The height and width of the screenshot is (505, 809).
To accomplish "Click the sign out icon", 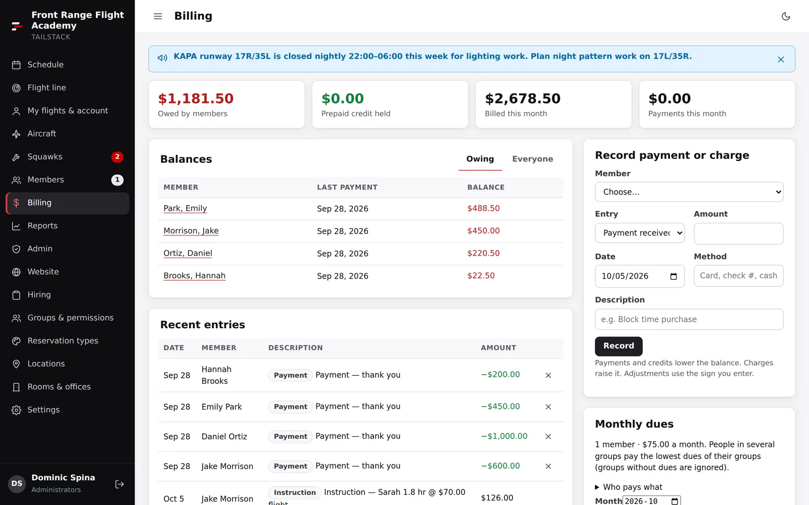I will (119, 484).
